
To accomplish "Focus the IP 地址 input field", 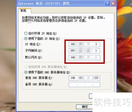I will 84,44.
